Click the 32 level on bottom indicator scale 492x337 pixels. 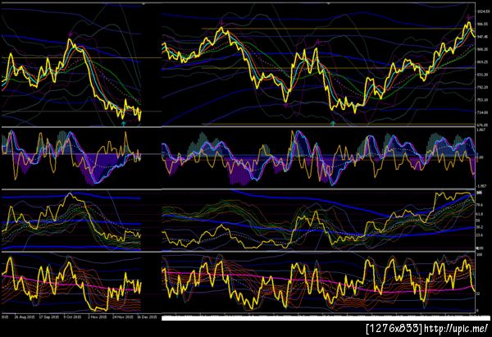pos(478,294)
